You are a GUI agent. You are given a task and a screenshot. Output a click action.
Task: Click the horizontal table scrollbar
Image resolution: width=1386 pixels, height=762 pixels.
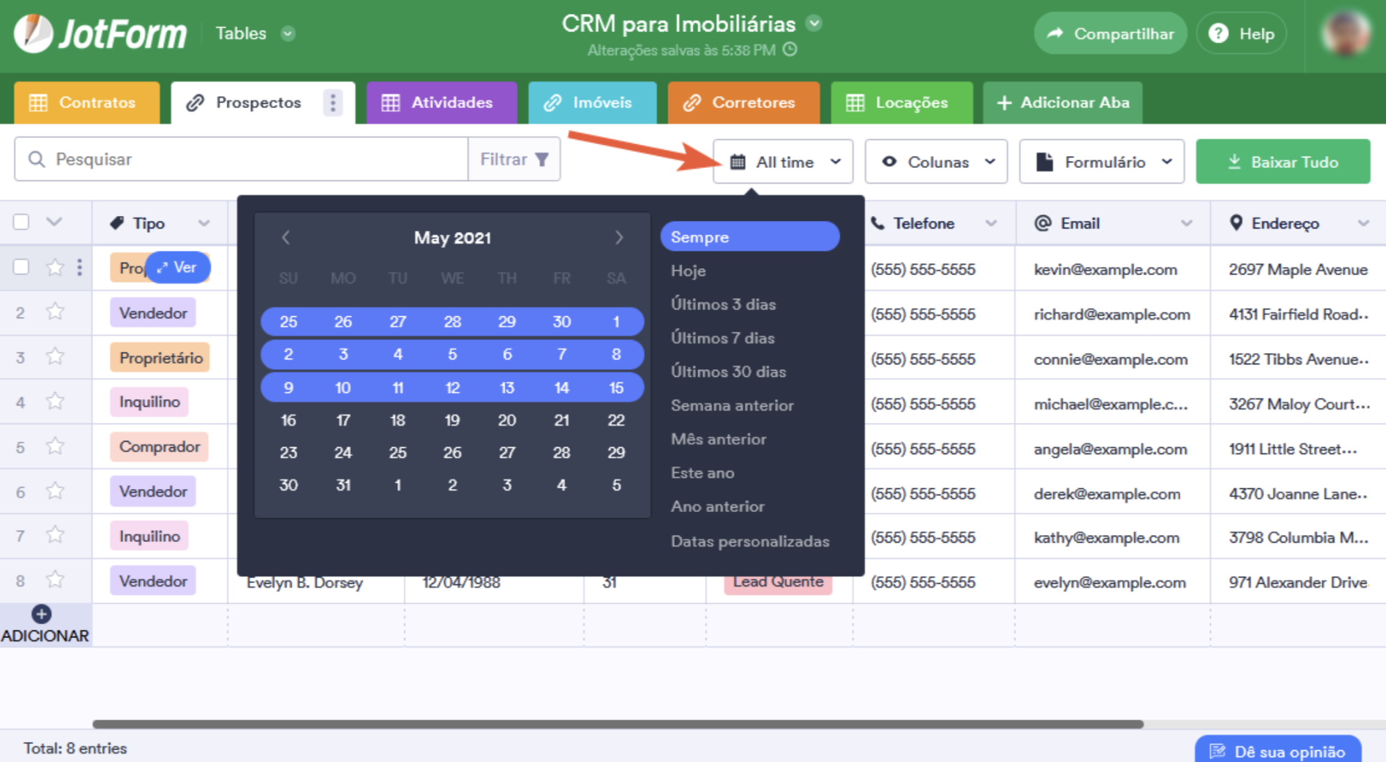[617, 724]
